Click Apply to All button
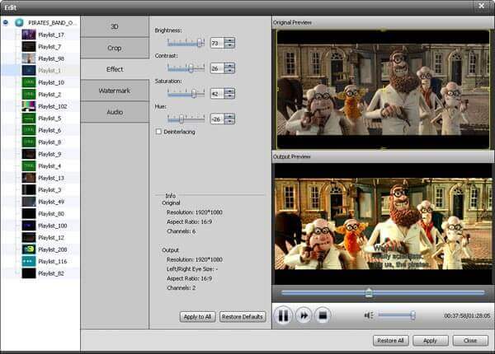The image size is (495, 354). tap(198, 316)
